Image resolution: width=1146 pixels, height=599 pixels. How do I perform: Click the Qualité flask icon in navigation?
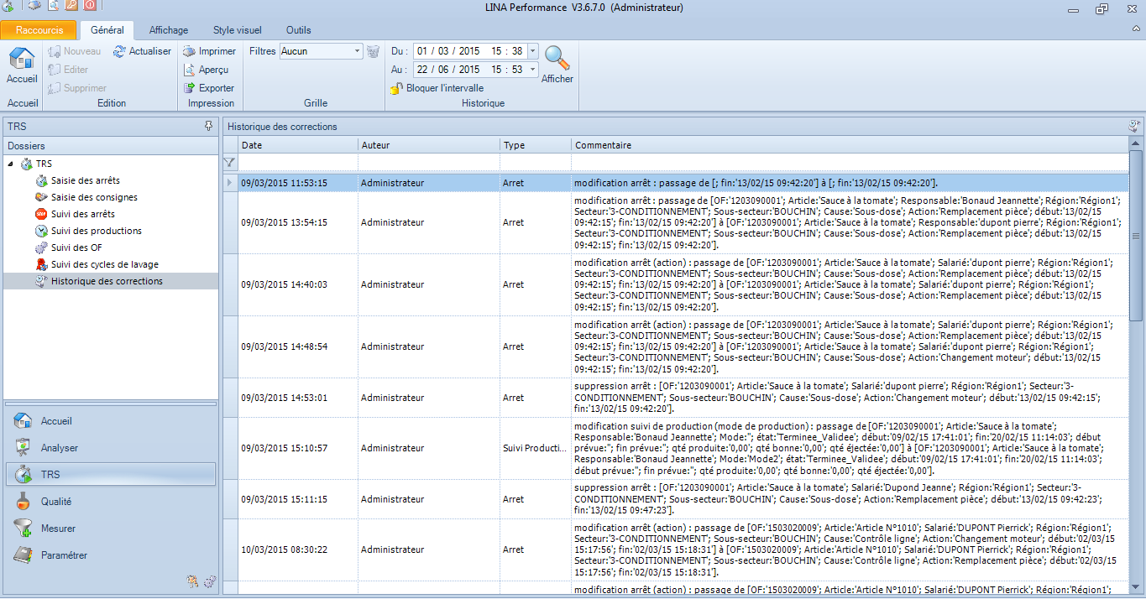pyautogui.click(x=24, y=502)
